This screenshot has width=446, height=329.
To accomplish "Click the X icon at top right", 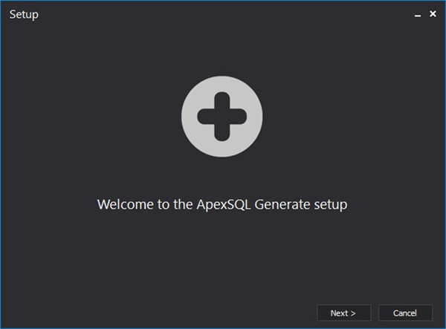I will [433, 14].
